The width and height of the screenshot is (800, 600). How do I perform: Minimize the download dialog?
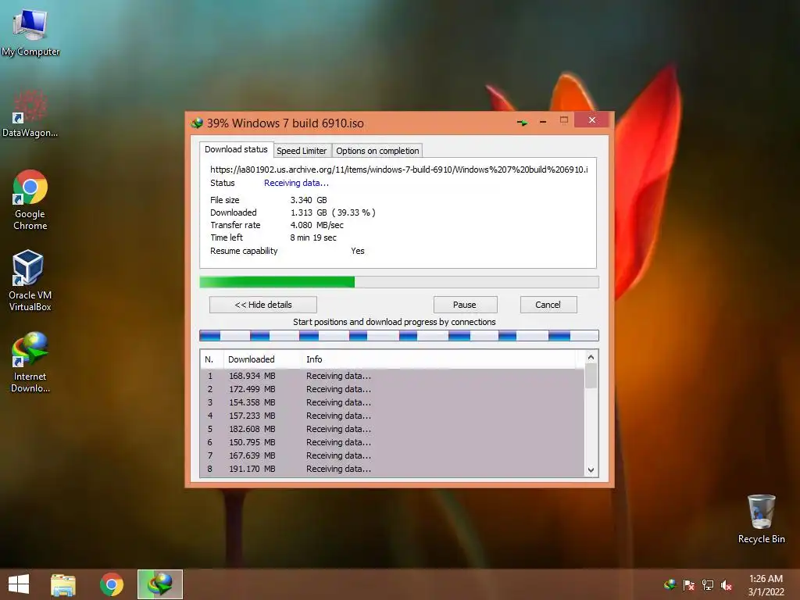coord(543,122)
